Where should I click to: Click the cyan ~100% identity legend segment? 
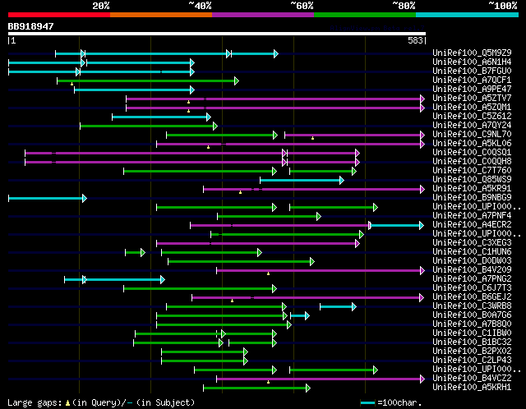[468, 15]
